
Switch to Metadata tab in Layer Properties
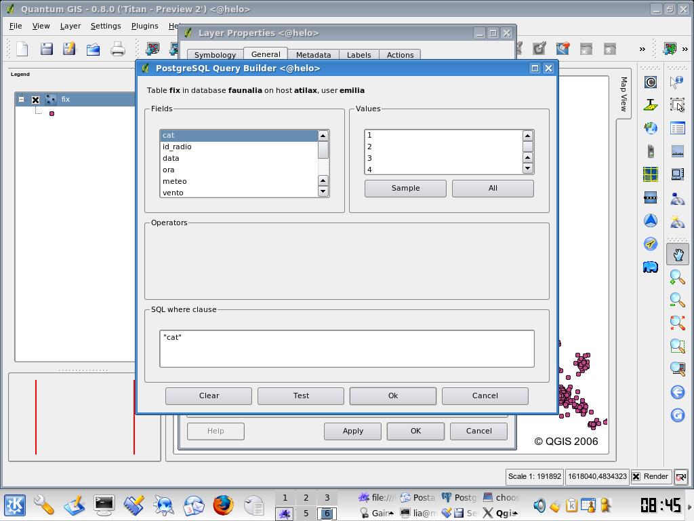pyautogui.click(x=313, y=54)
